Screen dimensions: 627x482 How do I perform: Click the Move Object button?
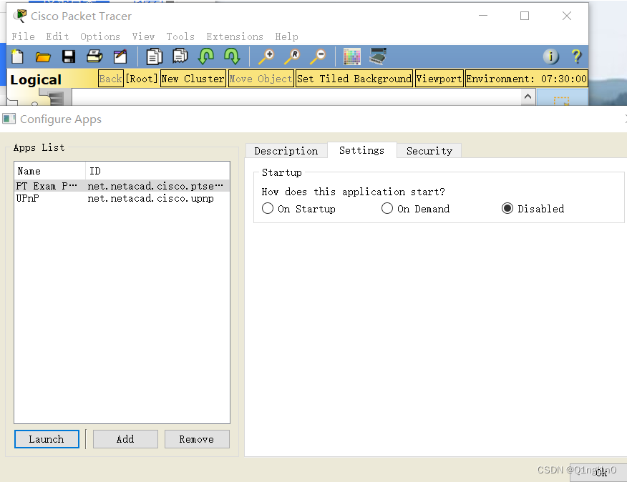point(261,79)
